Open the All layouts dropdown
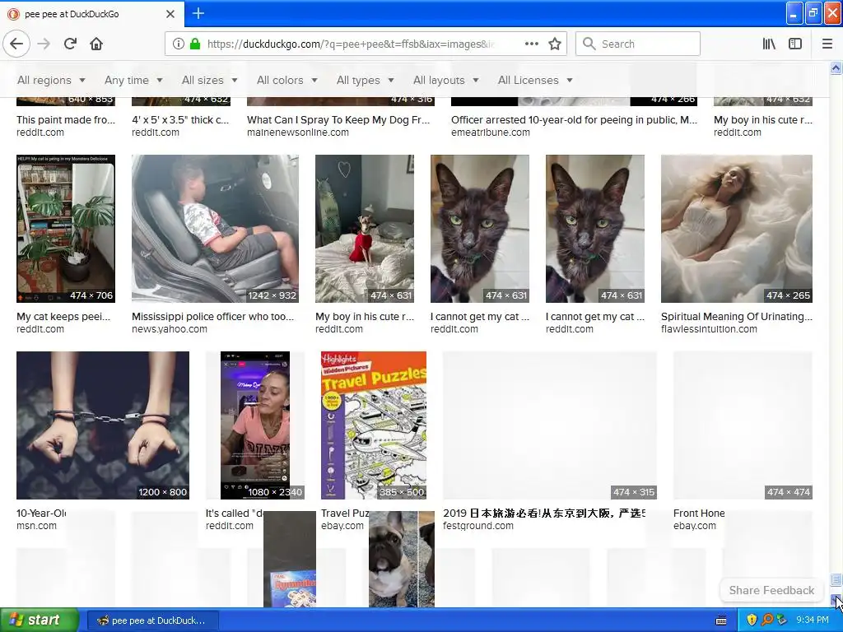 [445, 80]
